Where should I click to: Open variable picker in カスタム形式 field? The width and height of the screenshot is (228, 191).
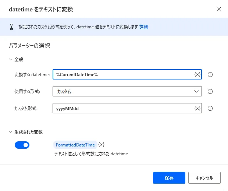pyautogui.click(x=197, y=108)
